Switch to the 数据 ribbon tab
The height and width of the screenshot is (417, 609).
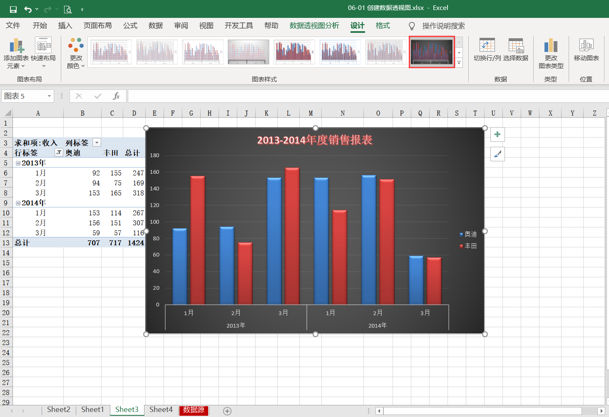pos(156,26)
